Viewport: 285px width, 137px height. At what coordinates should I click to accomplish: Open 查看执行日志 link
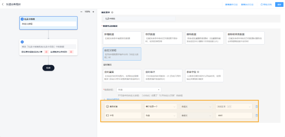[x=247, y=4]
